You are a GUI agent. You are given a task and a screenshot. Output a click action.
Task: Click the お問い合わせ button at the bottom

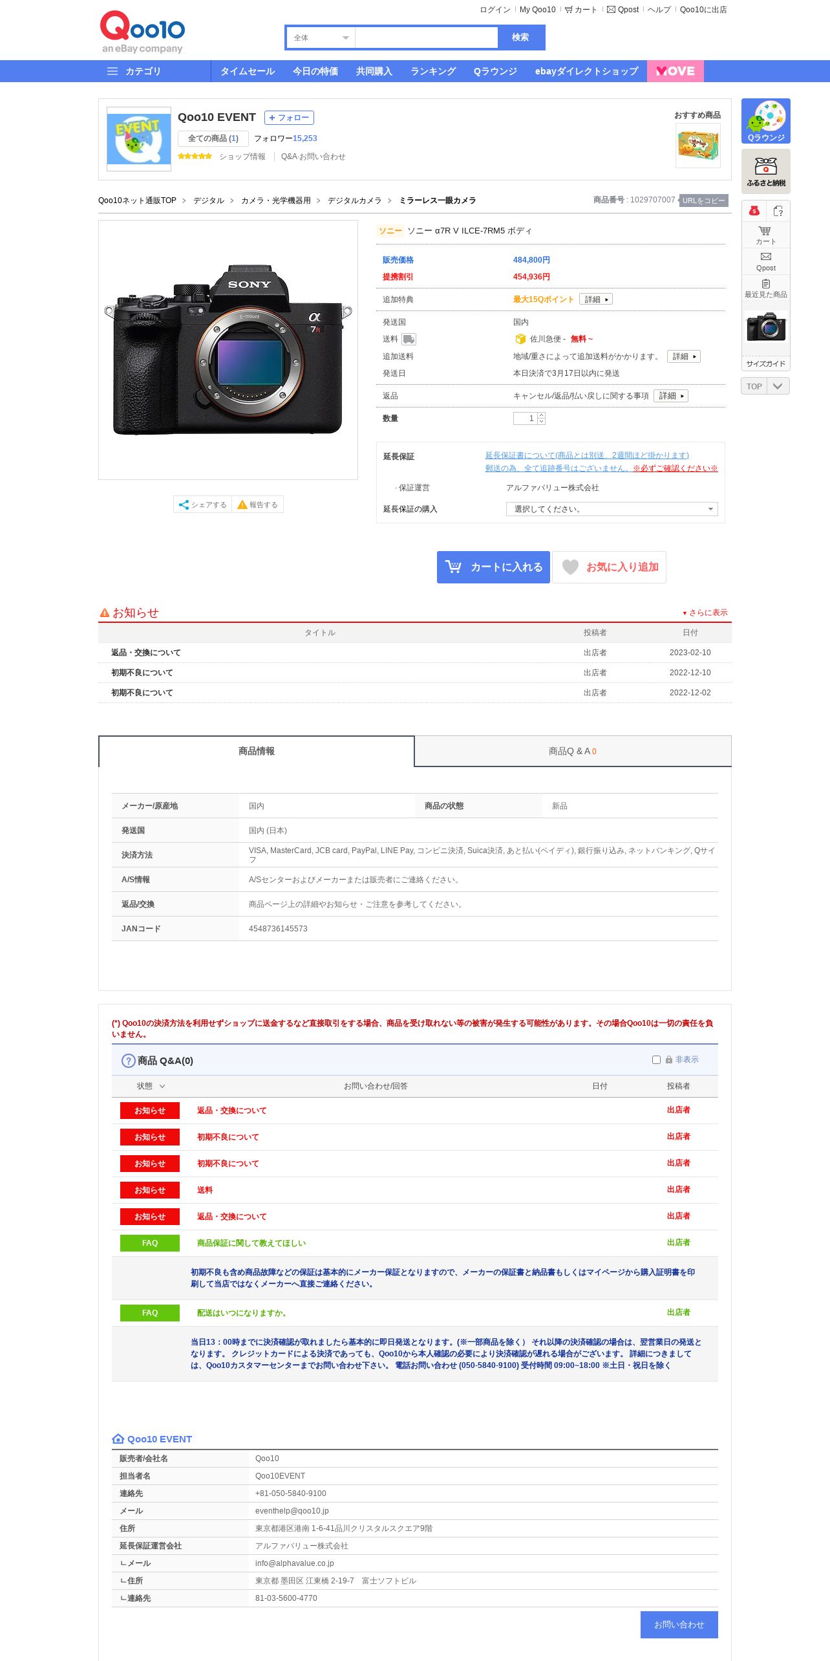pos(679,1625)
